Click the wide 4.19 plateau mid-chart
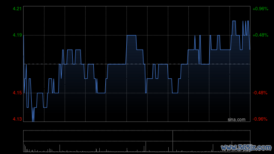This screenshot has width=274, height=154. 131,35
